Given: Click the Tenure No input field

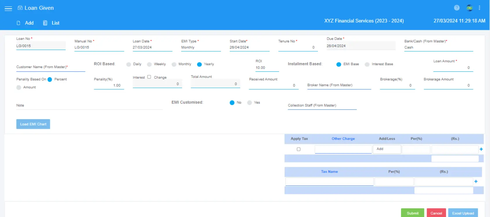Looking at the screenshot, I should pos(298,48).
